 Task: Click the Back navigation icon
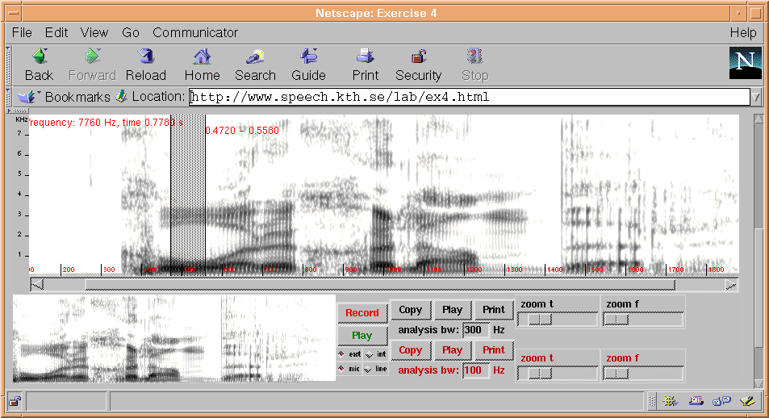[39, 57]
